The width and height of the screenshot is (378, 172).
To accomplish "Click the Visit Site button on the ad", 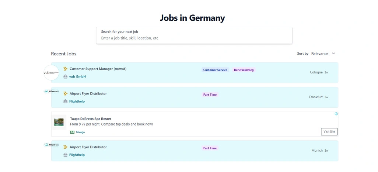I will coord(329,132).
